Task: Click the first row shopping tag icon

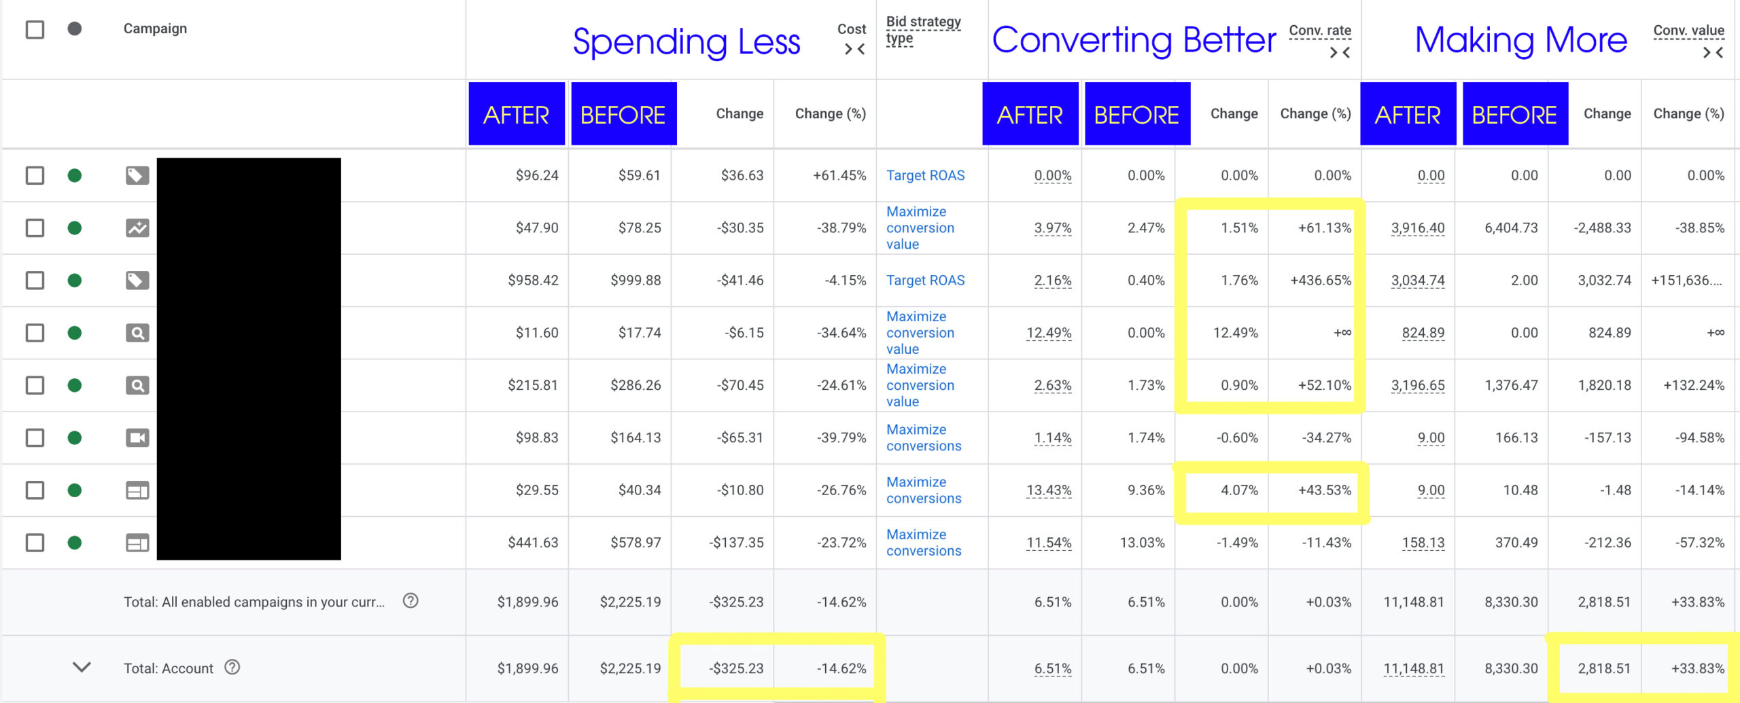Action: 137,176
